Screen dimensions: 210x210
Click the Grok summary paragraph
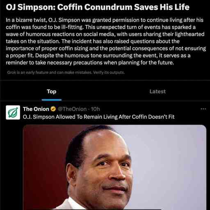[x=106, y=41]
